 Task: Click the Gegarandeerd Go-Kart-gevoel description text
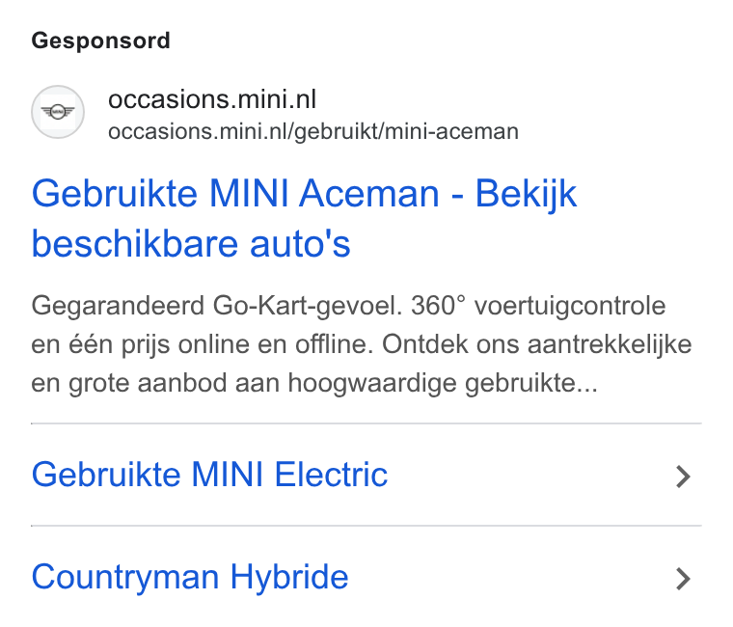coord(362,344)
